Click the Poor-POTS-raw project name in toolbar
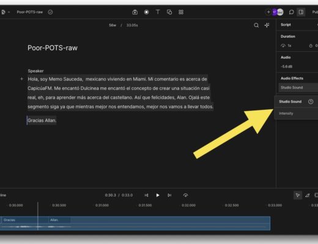The image size is (318, 244). 30,12
